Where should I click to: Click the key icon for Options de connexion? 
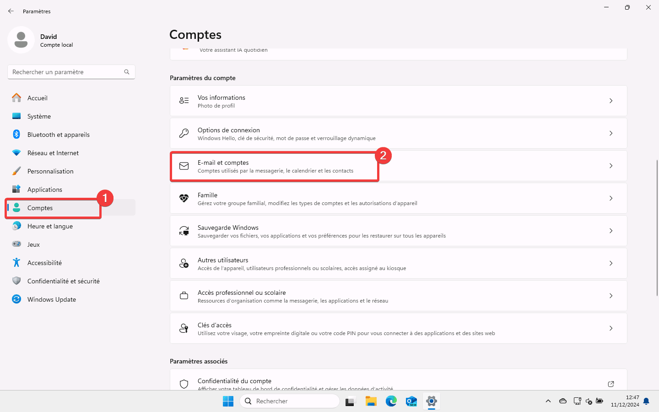point(184,133)
